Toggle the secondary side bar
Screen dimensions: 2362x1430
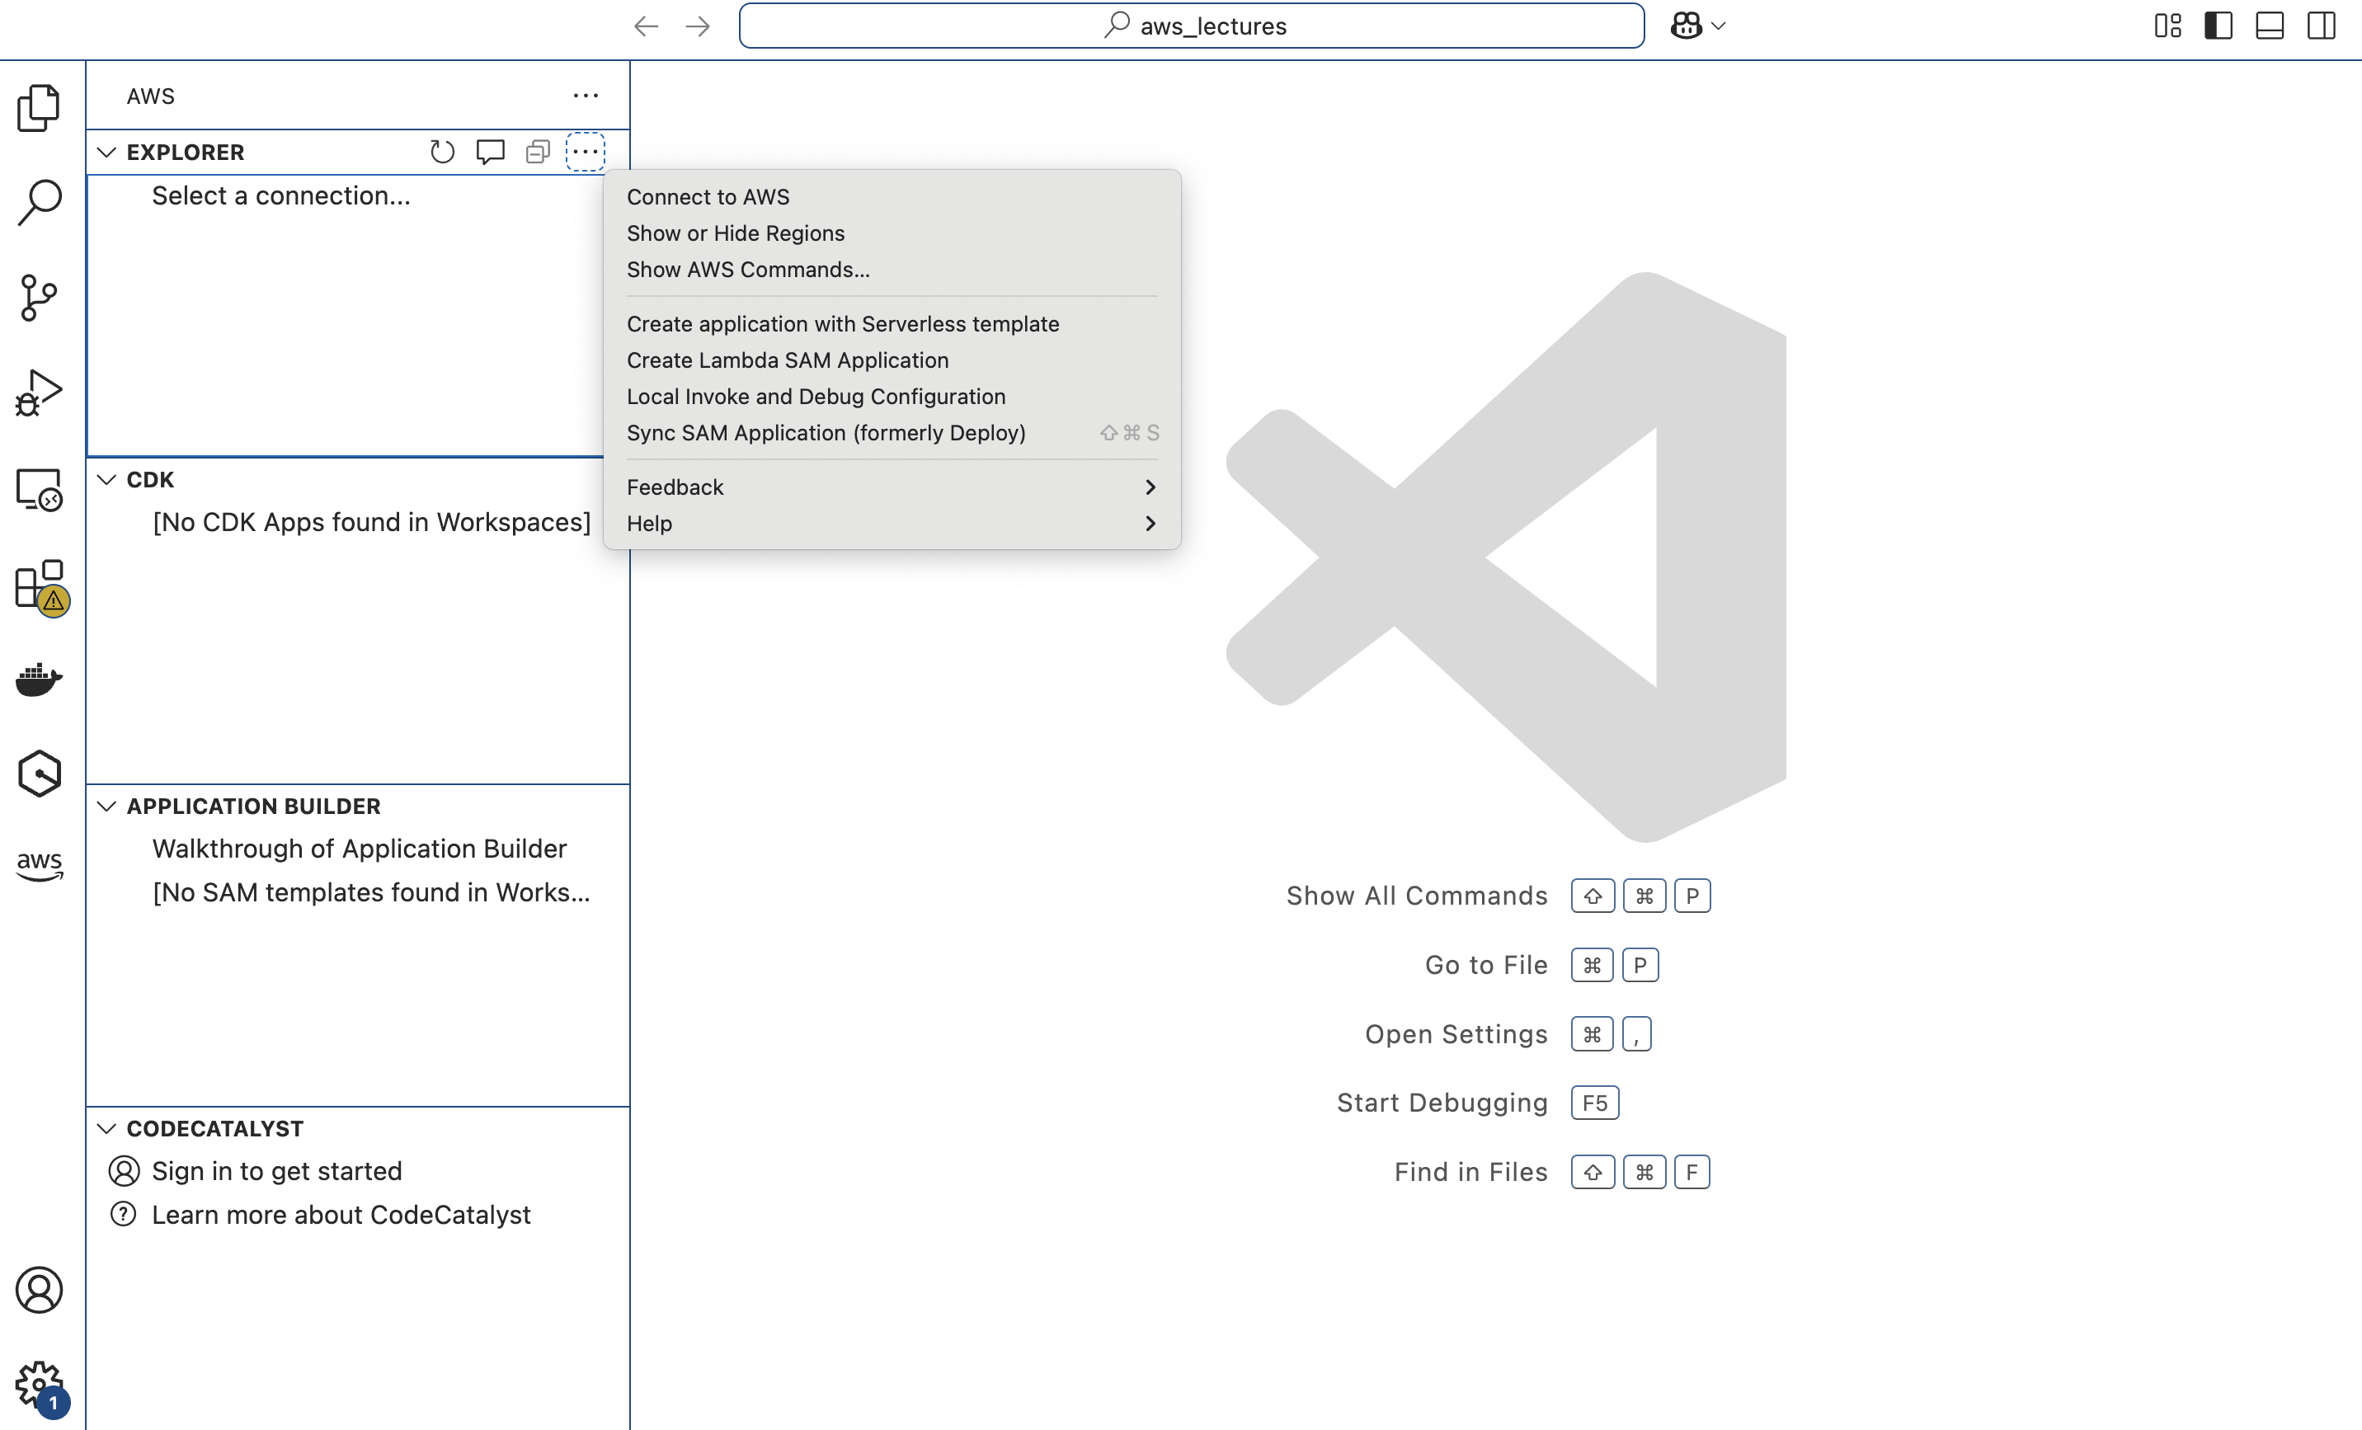coord(2322,26)
